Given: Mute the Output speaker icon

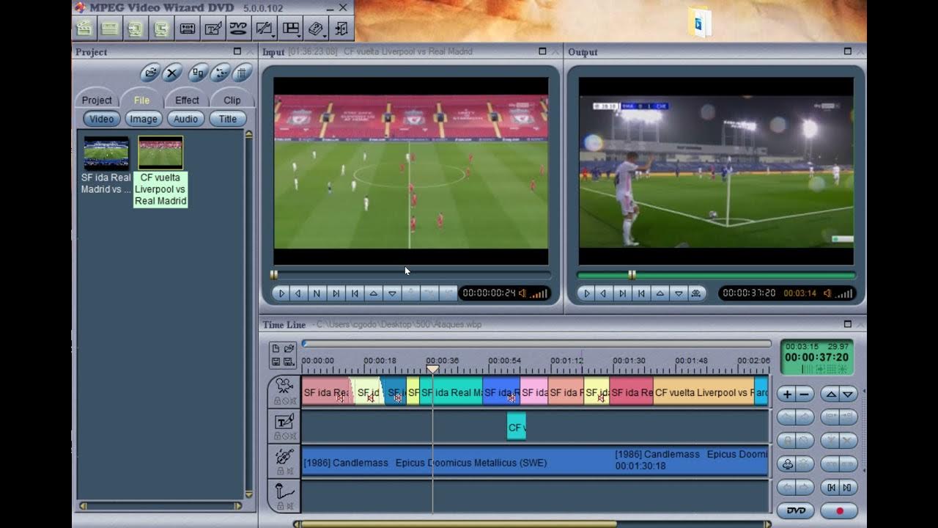Looking at the screenshot, I should (827, 293).
